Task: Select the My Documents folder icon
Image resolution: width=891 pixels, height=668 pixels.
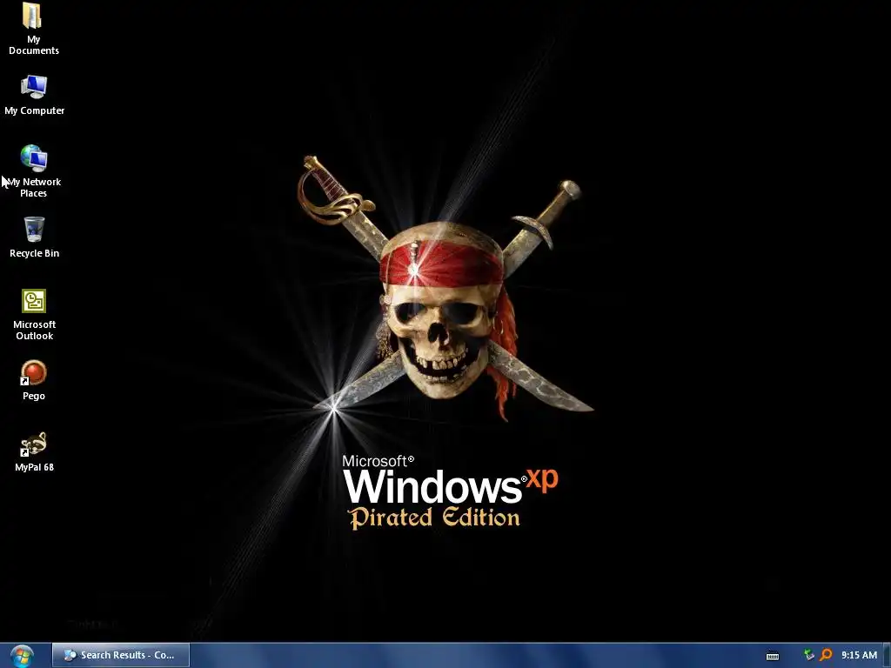Action: click(33, 16)
